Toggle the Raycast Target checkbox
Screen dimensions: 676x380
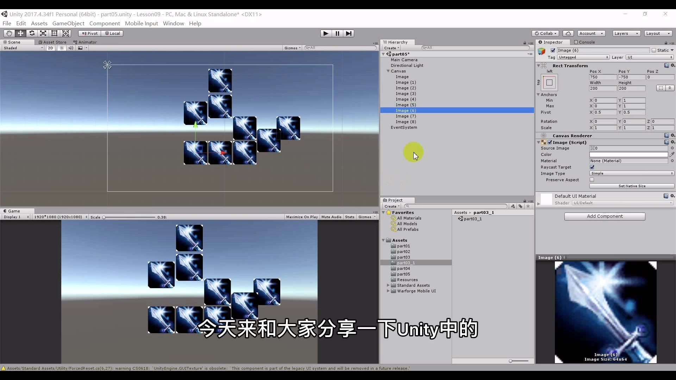coord(592,167)
